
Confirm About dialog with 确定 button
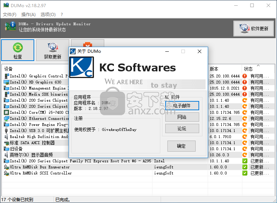[181, 146]
